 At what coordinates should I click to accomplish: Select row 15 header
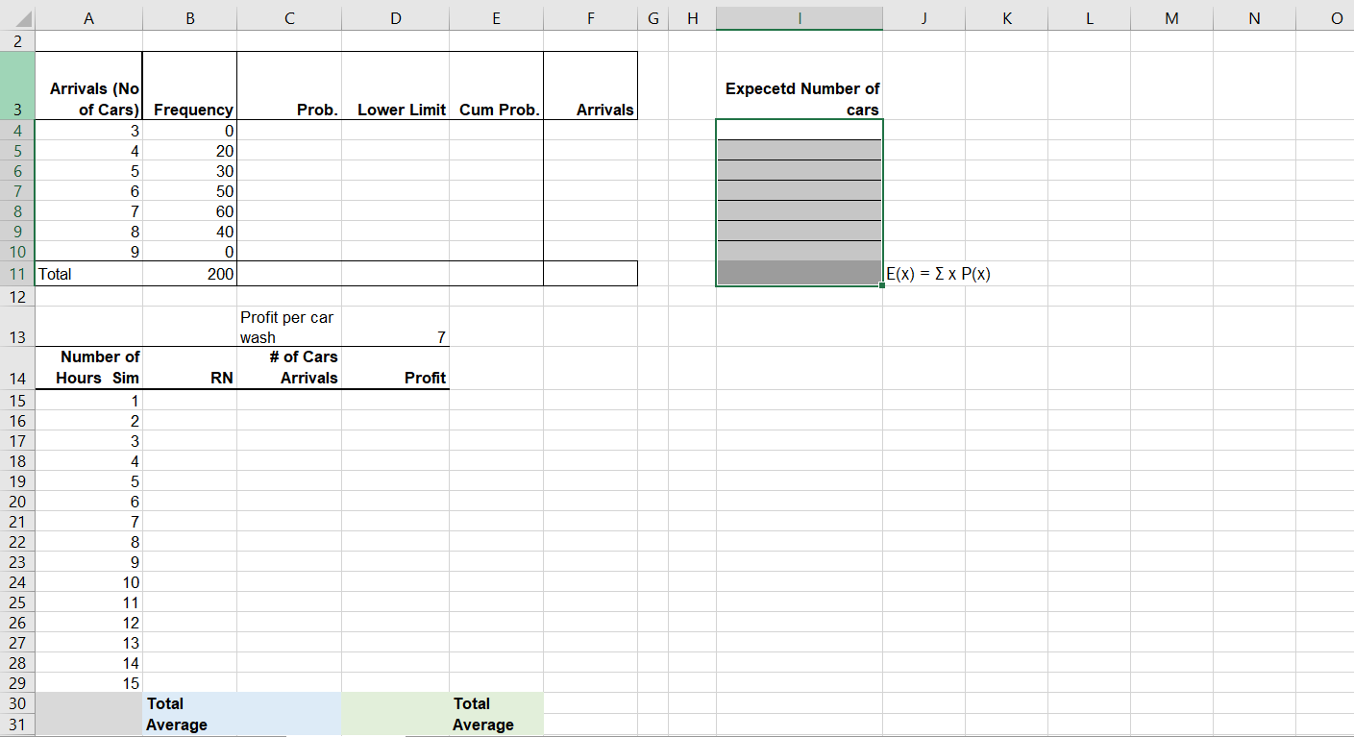(x=16, y=400)
